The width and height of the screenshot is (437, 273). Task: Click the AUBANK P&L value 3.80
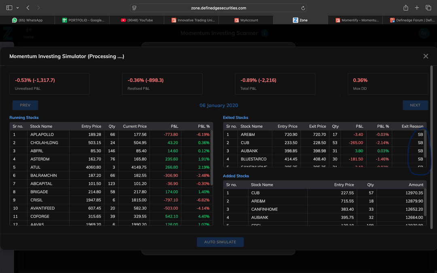359,151
